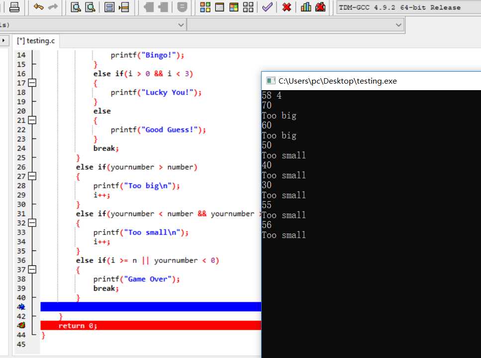Screen dimensions: 481x358
Task: Click the printf("Lucky You!") code line
Action: point(156,93)
